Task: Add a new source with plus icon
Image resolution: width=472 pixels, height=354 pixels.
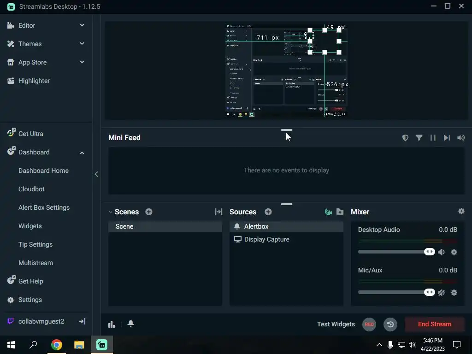Action: coord(268,212)
